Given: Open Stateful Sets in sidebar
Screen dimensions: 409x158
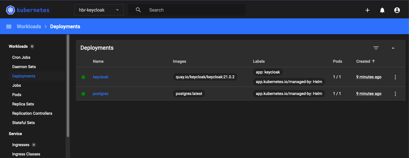Looking at the screenshot, I should [23, 123].
